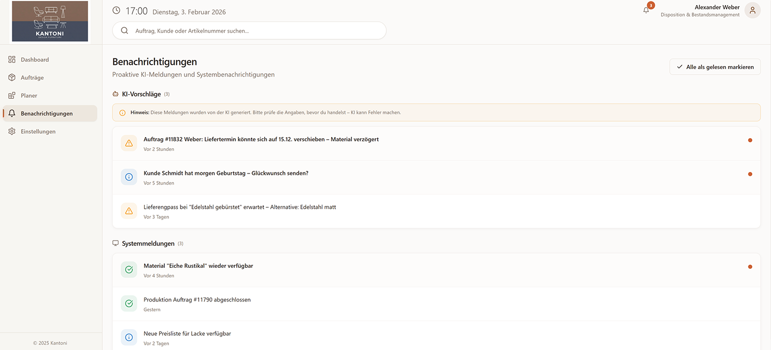The image size is (771, 350).
Task: Click warning icon for Edelstahl Lieferengpass
Action: tap(129, 211)
